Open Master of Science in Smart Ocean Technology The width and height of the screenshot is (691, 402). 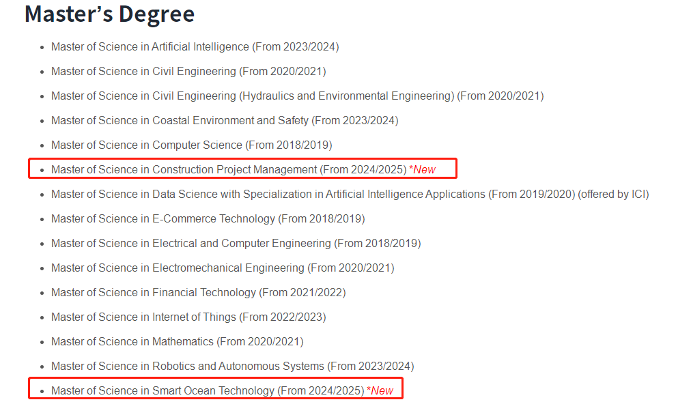[x=163, y=391]
